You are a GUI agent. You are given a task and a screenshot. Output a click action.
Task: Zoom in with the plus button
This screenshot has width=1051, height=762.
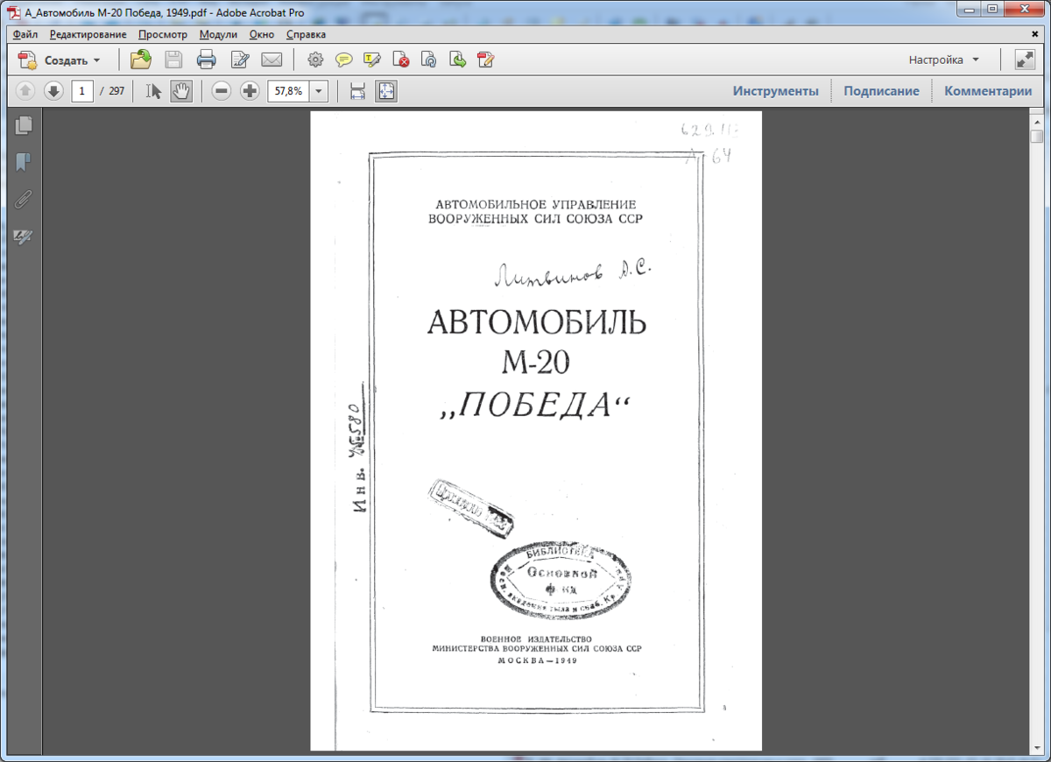250,90
